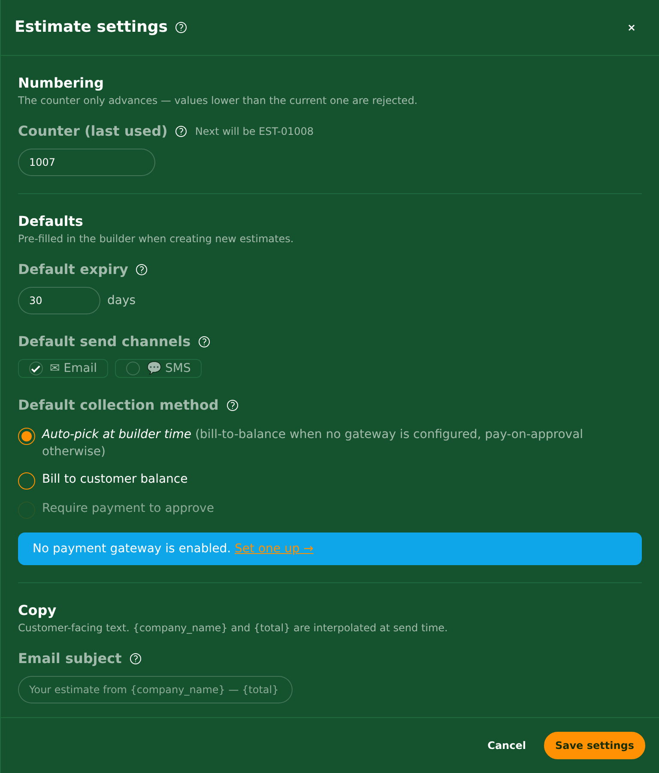The image size is (659, 773).
Task: Click 'No payment gateway is enabled.' text
Action: click(132, 548)
